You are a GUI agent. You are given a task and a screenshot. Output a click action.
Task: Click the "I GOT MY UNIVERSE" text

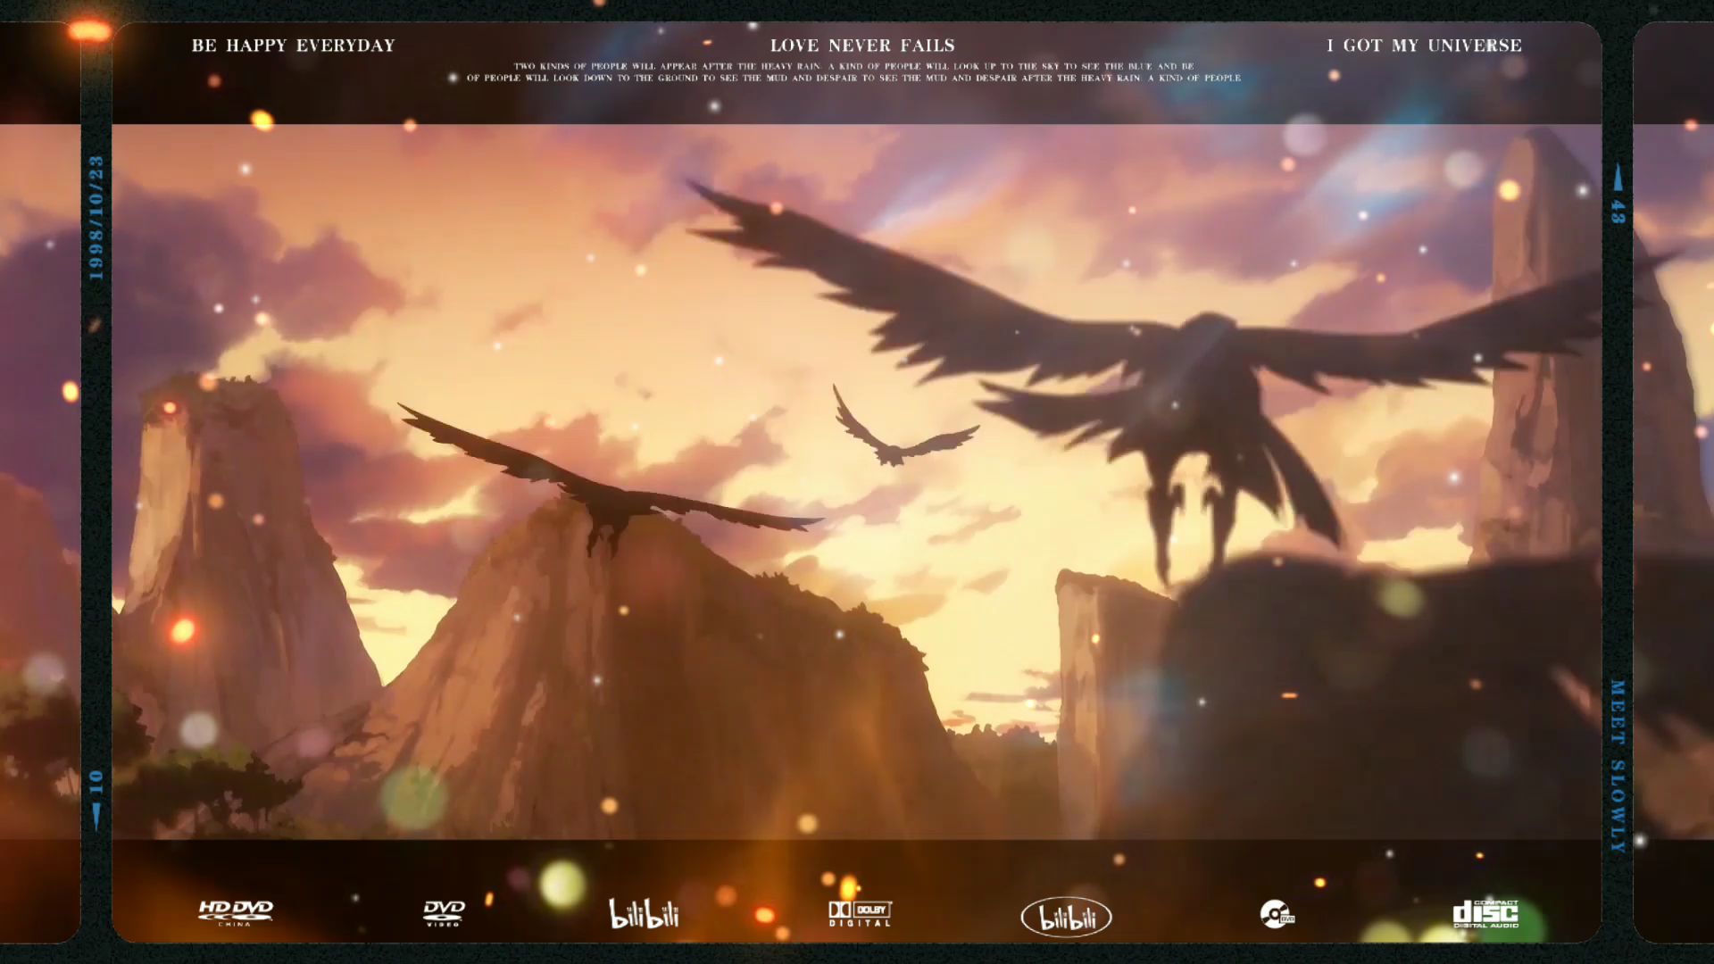[1424, 46]
